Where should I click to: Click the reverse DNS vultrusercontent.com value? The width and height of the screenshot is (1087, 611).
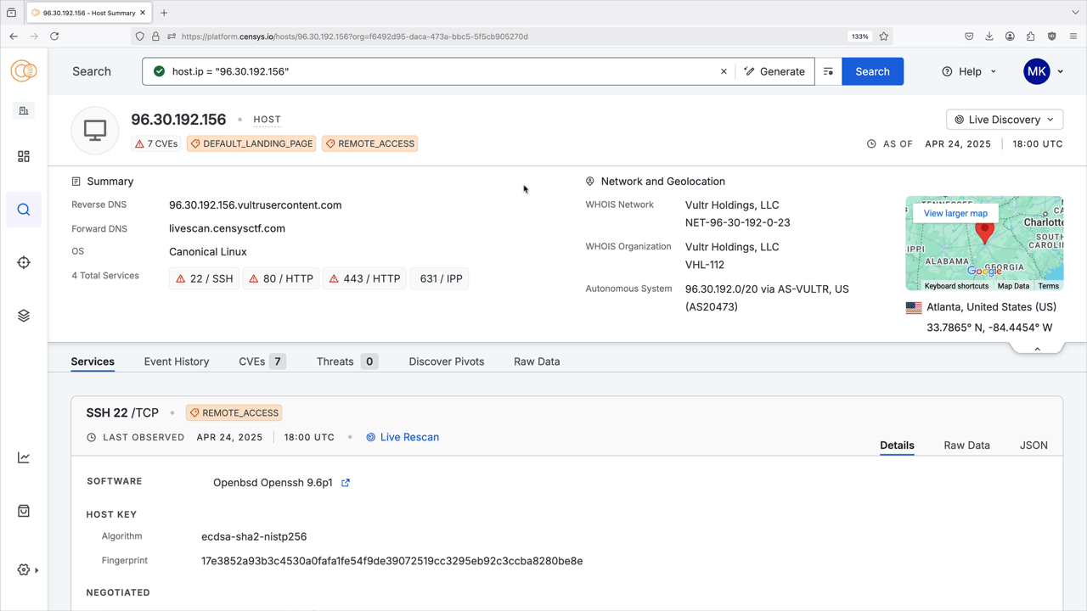pyautogui.click(x=255, y=205)
